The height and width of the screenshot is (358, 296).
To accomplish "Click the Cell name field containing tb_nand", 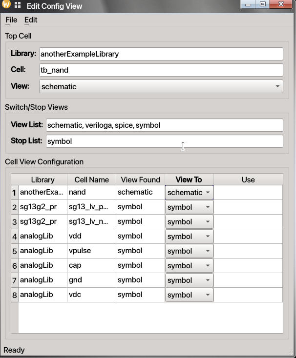I will point(161,70).
